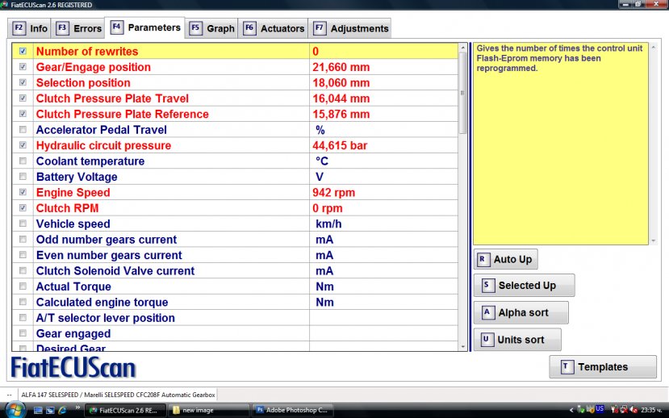Open the Windows Start menu
The image size is (669, 418).
[15, 410]
